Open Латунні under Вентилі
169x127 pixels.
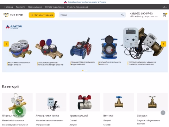coord(107,121)
